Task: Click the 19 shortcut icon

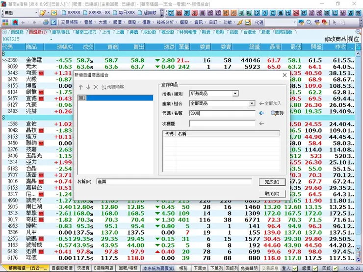Action: coord(257,13)
